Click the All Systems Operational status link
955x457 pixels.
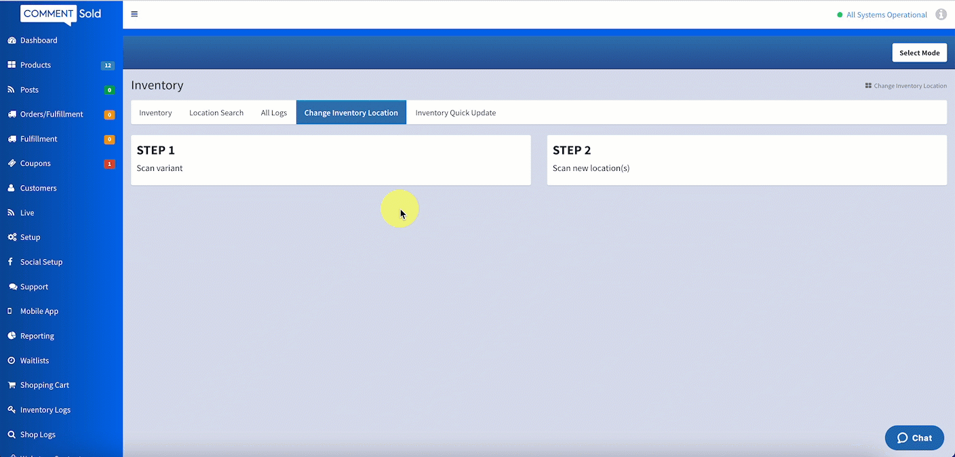coord(886,15)
